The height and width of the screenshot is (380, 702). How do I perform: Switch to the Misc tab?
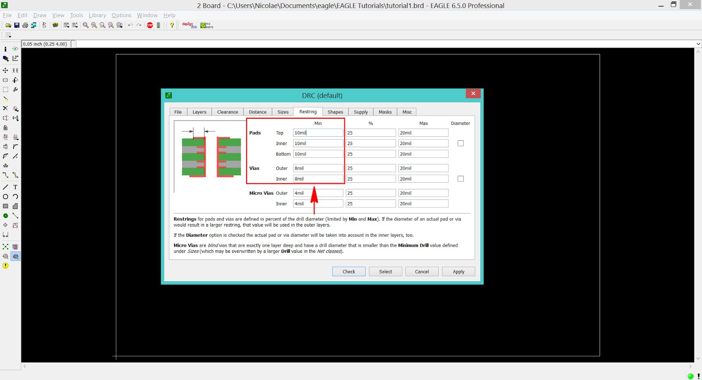[407, 112]
